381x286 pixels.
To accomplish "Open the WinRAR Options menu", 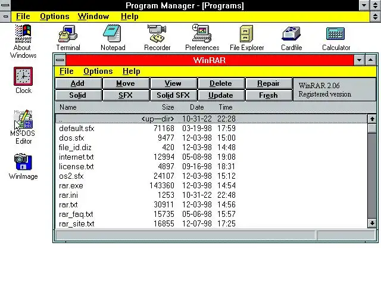I will click(x=98, y=71).
